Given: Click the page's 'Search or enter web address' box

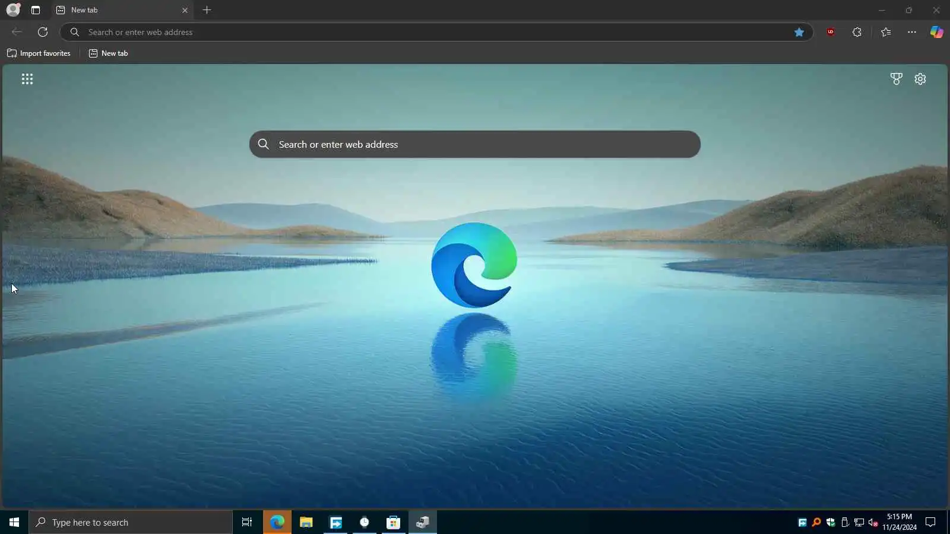Looking at the screenshot, I should click(475, 144).
